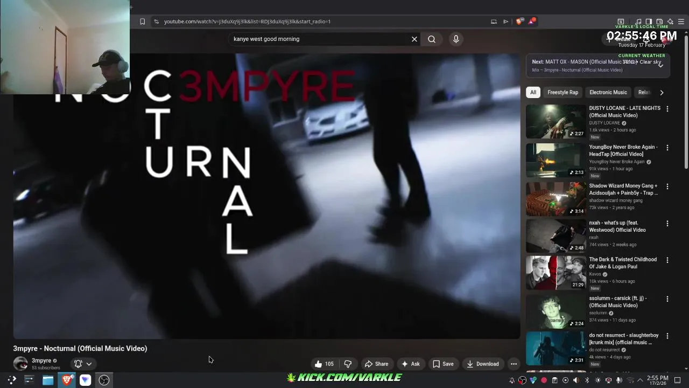Expand hidden system tray icons arrow
Screen dimensions: 689x388
click(640, 380)
